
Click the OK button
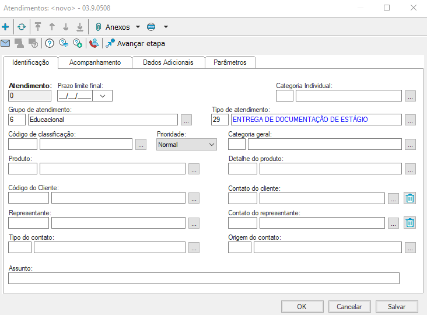click(x=302, y=306)
